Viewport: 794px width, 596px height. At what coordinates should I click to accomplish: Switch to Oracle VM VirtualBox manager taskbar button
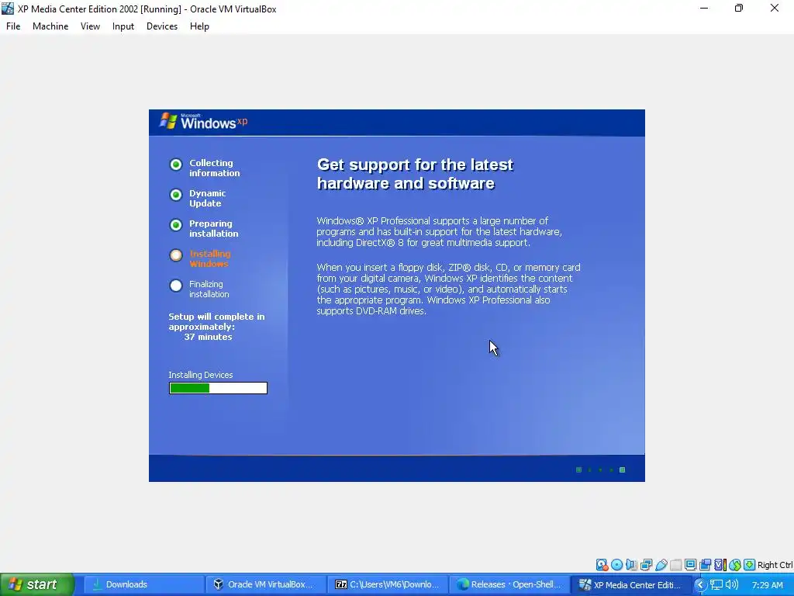(265, 585)
